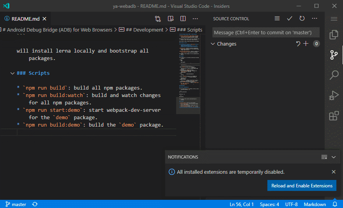Click Reload and Enable Extensions button
The height and width of the screenshot is (208, 343).
tap(302, 186)
